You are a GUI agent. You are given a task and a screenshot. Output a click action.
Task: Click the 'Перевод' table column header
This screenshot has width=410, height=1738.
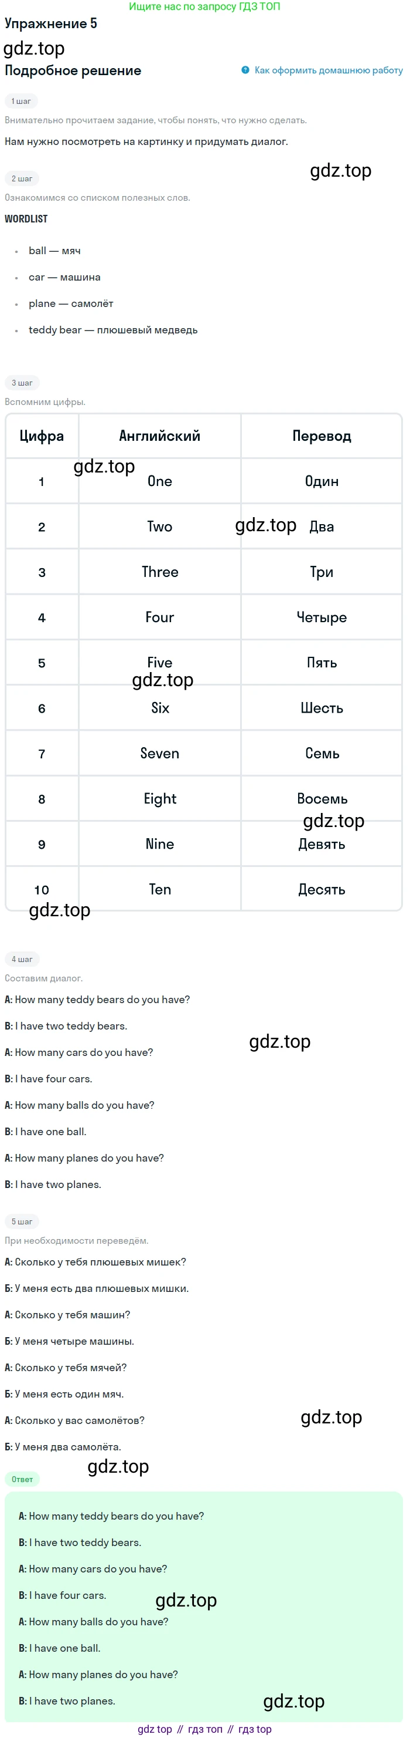(x=322, y=436)
